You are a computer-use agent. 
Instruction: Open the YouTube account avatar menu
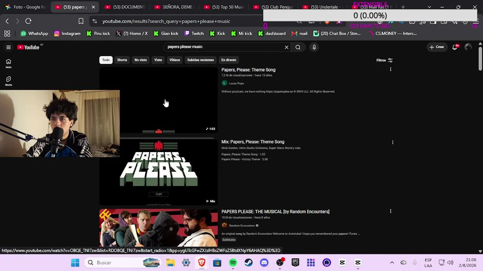468,47
